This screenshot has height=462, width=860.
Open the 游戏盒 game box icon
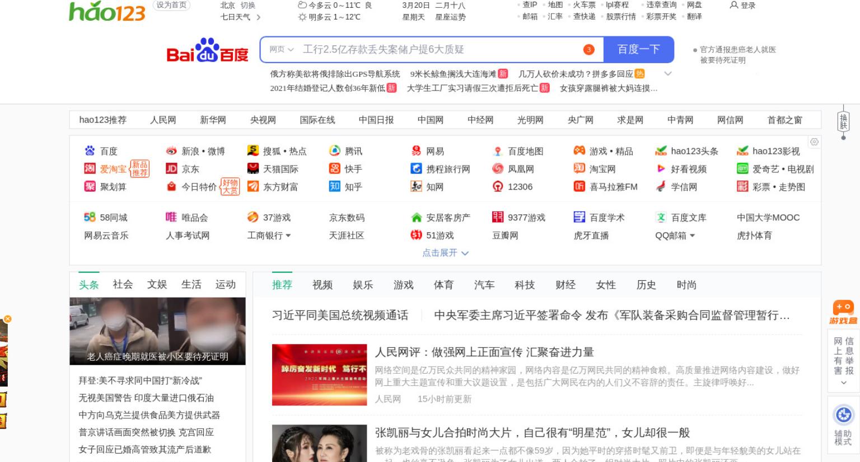pyautogui.click(x=843, y=312)
